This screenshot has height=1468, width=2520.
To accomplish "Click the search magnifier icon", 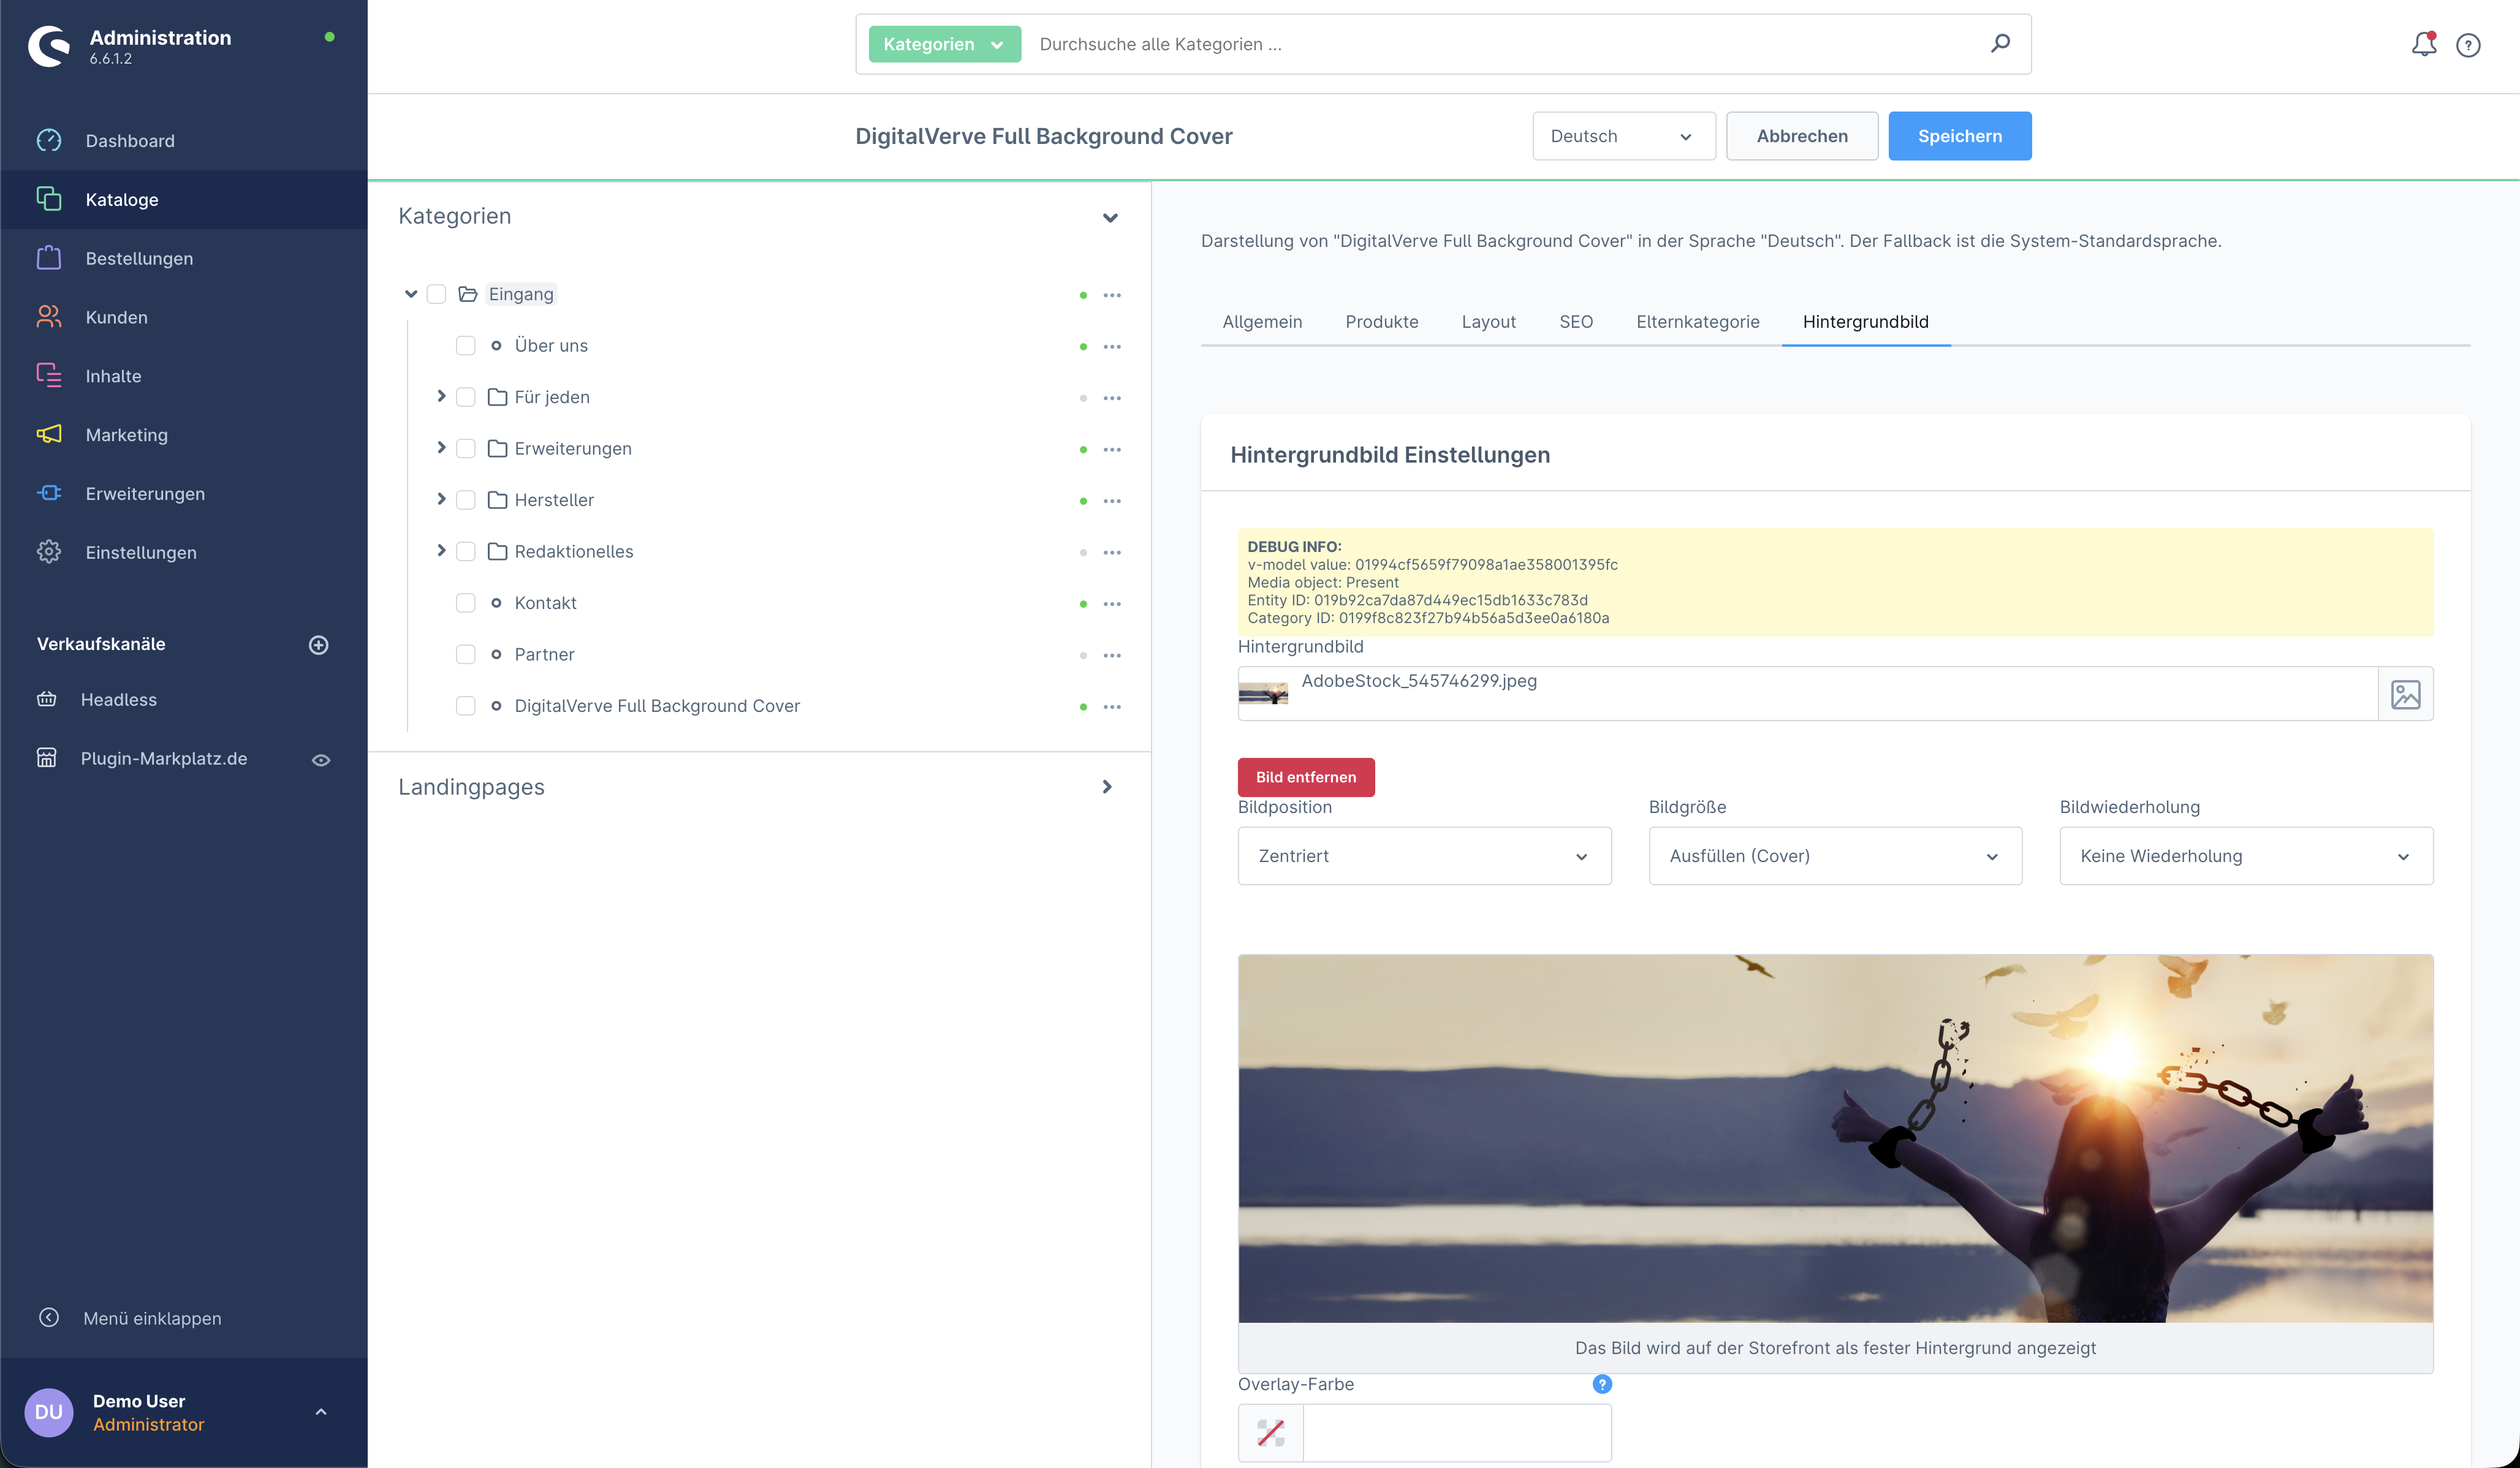I will point(2000,43).
